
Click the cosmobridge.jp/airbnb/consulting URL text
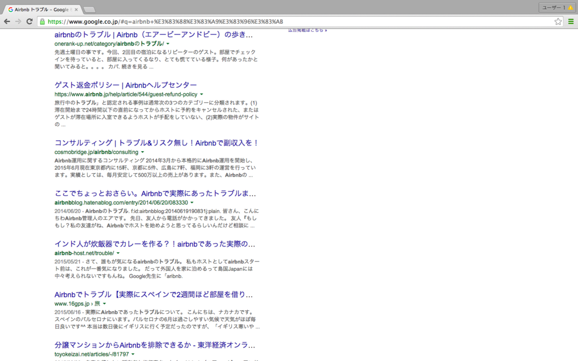click(x=97, y=152)
